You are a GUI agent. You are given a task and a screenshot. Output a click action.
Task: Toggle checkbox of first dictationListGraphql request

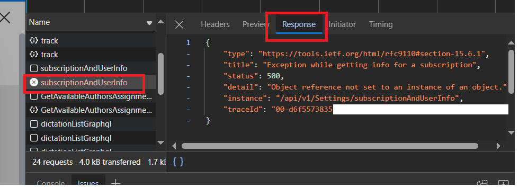pyautogui.click(x=34, y=124)
